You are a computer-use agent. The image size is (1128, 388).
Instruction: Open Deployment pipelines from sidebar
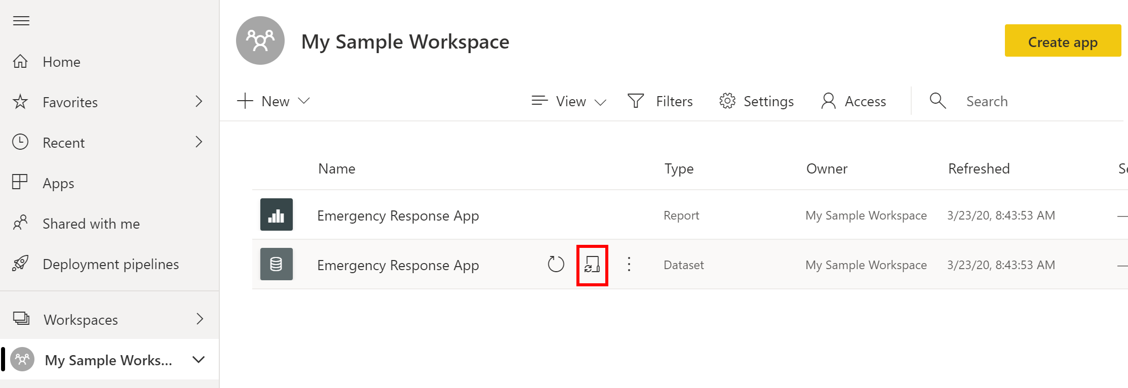pos(110,264)
